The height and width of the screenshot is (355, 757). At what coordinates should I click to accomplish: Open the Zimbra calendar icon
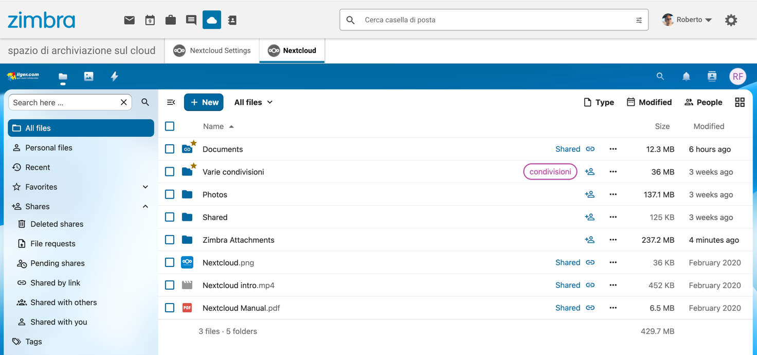coord(150,20)
